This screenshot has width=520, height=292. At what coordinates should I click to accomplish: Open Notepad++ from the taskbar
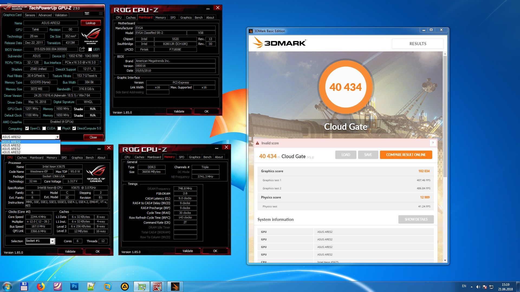(x=91, y=287)
